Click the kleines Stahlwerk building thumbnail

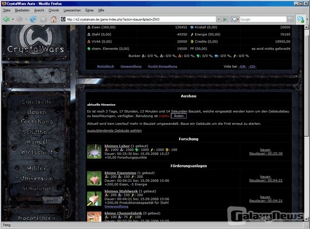point(94,199)
